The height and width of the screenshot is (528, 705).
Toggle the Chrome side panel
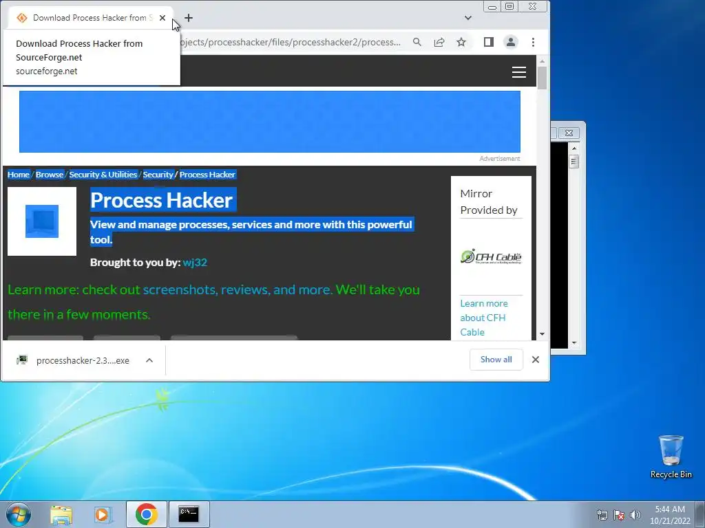489,42
